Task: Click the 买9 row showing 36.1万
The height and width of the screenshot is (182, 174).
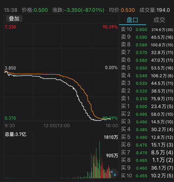Action: coord(147,168)
